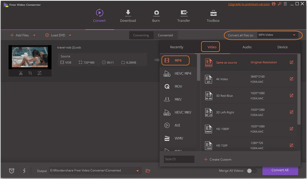307x179 pixels.
Task: Select the HEVC MKV format
Action: tap(178, 112)
